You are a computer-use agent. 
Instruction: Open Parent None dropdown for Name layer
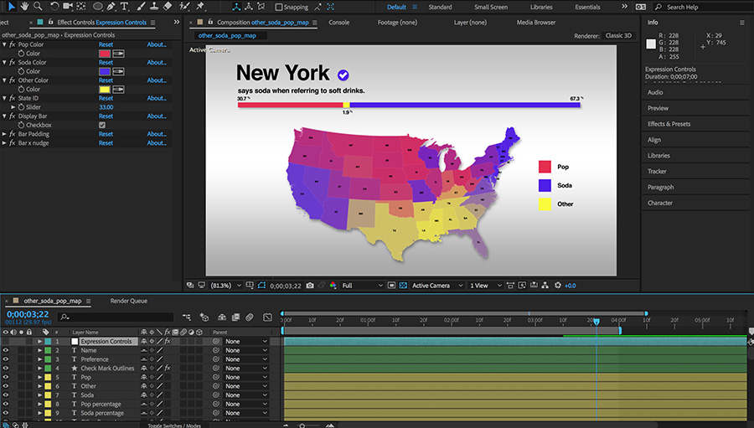tap(245, 351)
